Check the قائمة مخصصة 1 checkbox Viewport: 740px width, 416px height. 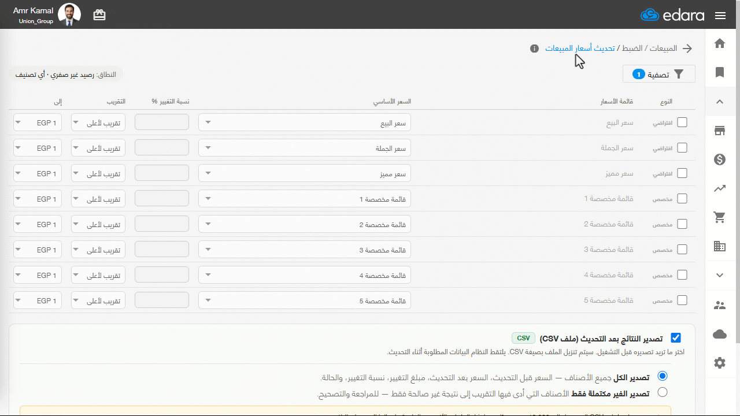pyautogui.click(x=682, y=199)
